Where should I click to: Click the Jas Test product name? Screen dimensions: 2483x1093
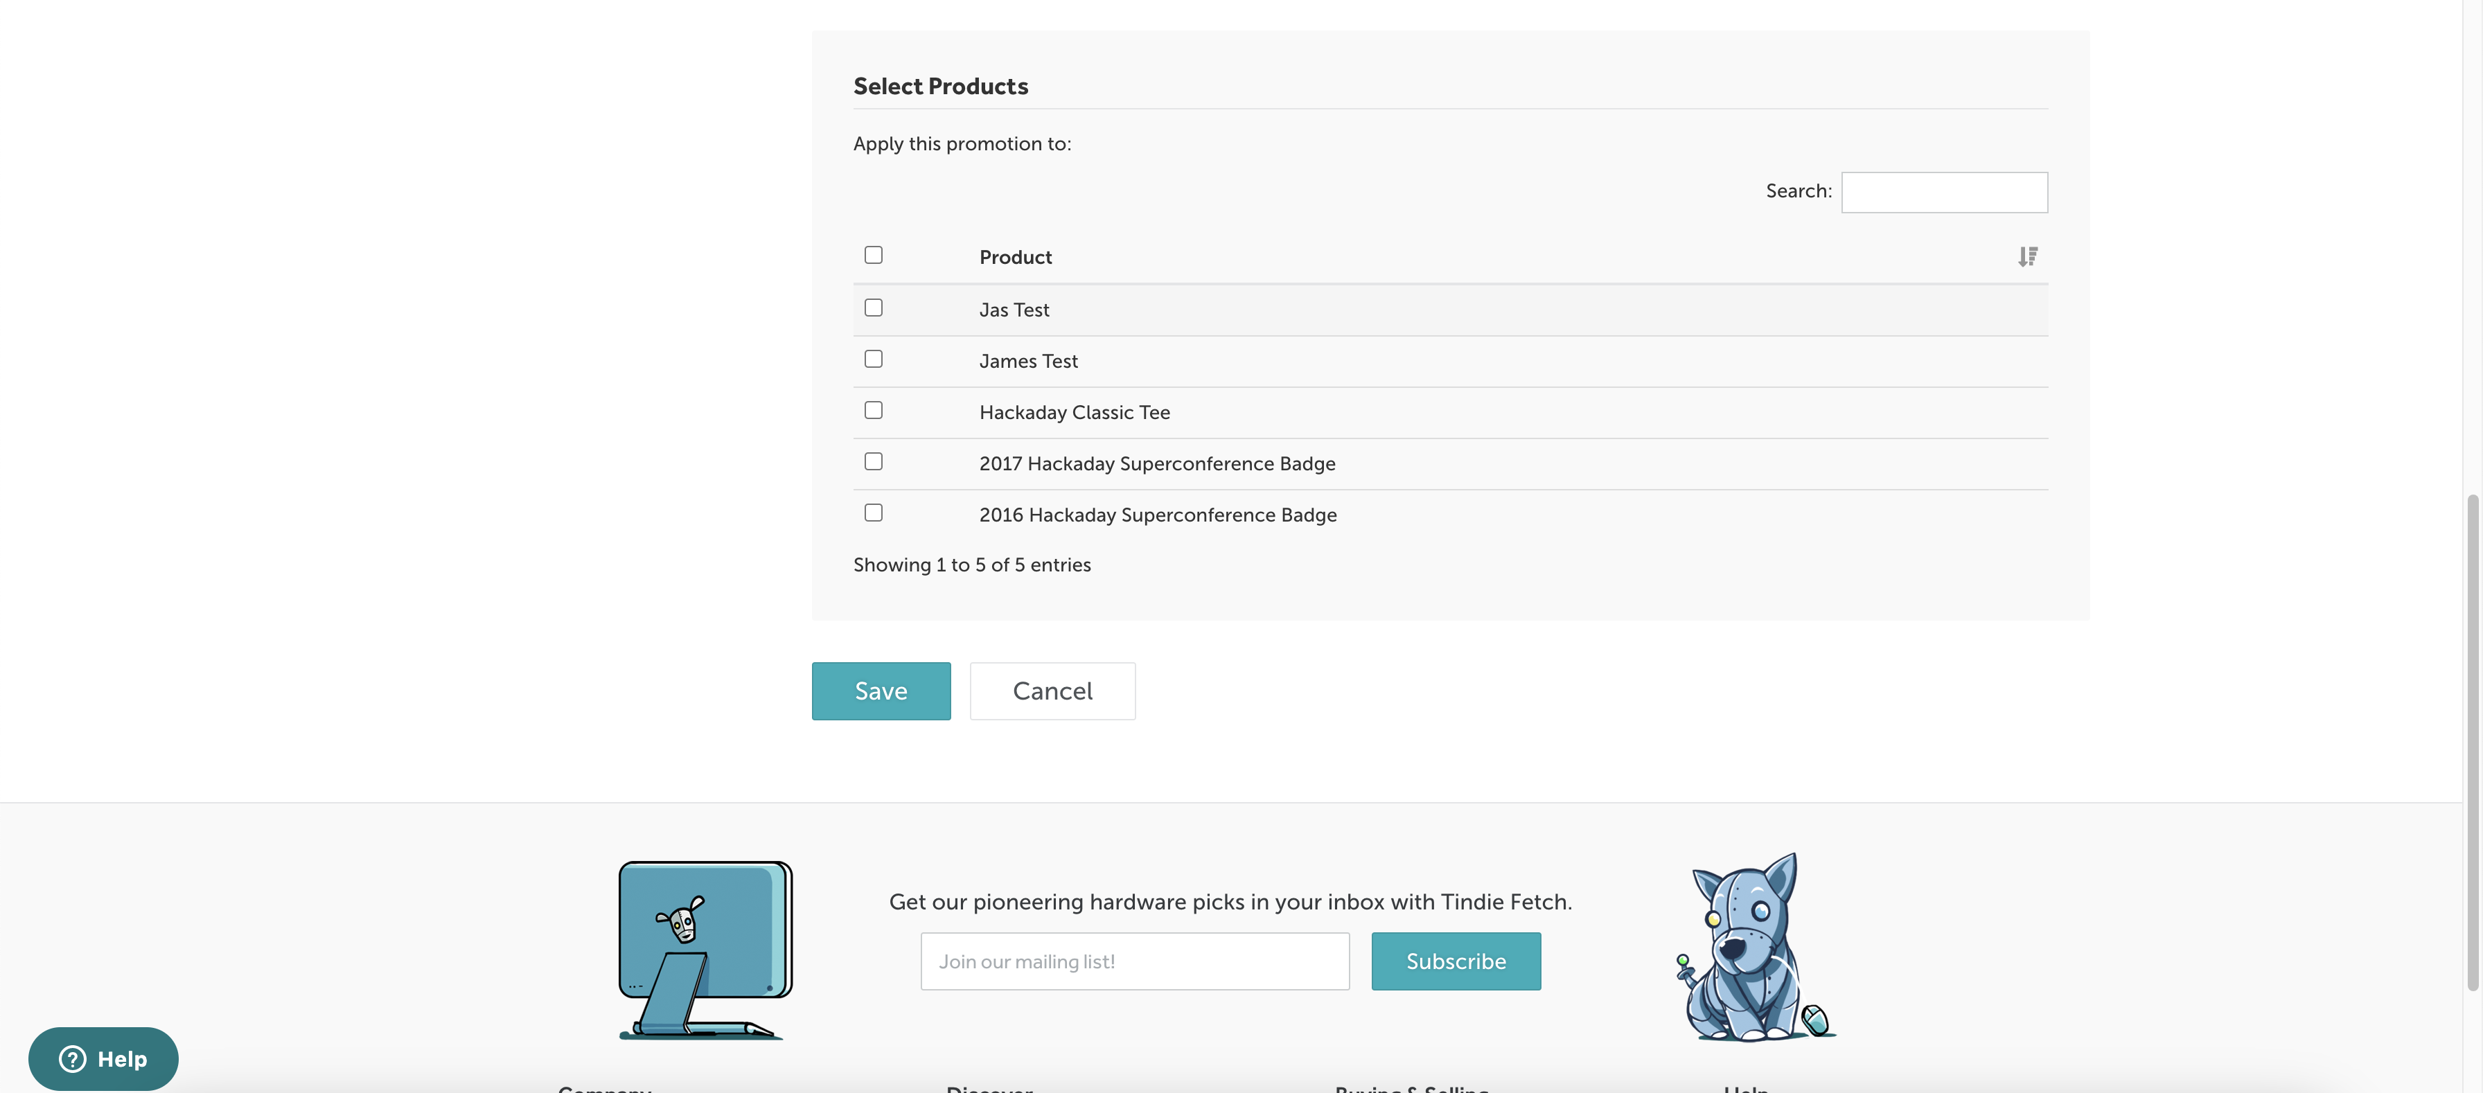tap(1014, 310)
